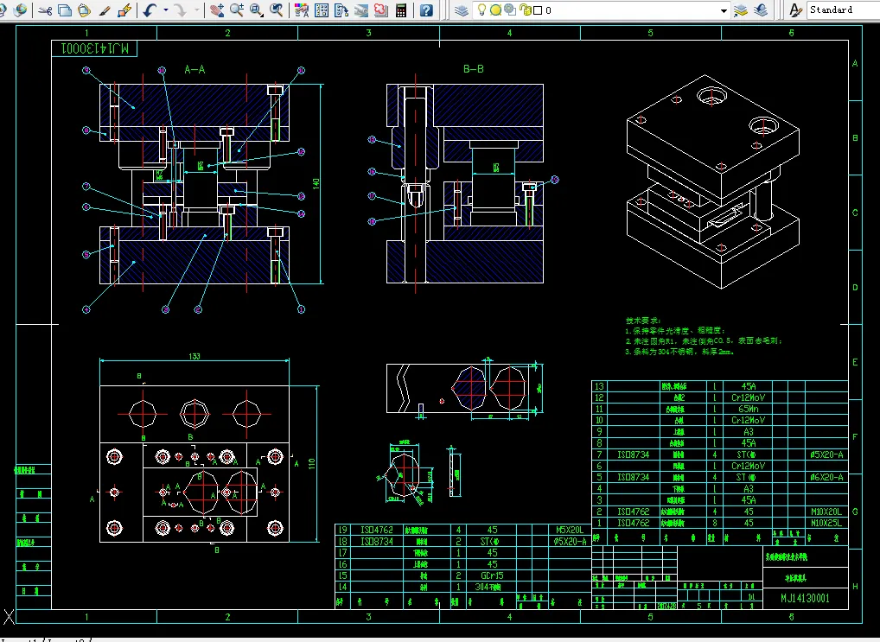This screenshot has height=642, width=880.
Task: Click the M10X25L specification cell
Action: pyautogui.click(x=826, y=523)
